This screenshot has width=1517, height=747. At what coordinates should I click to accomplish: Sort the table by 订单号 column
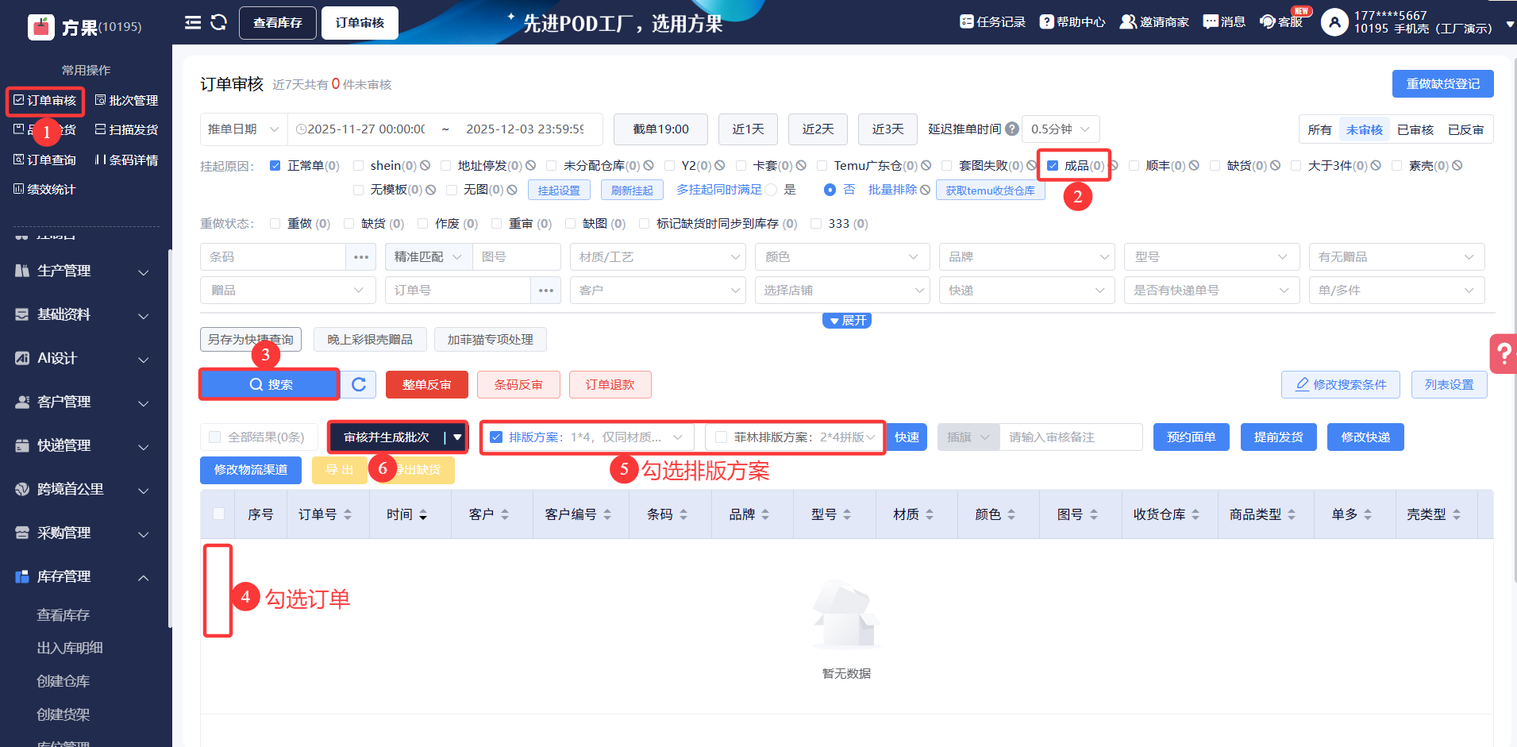click(348, 514)
